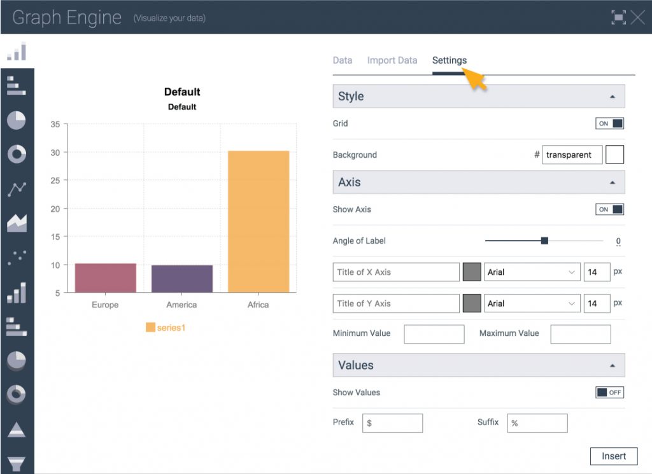Switch to the Import Data tab
The width and height of the screenshot is (652, 474).
coord(392,60)
